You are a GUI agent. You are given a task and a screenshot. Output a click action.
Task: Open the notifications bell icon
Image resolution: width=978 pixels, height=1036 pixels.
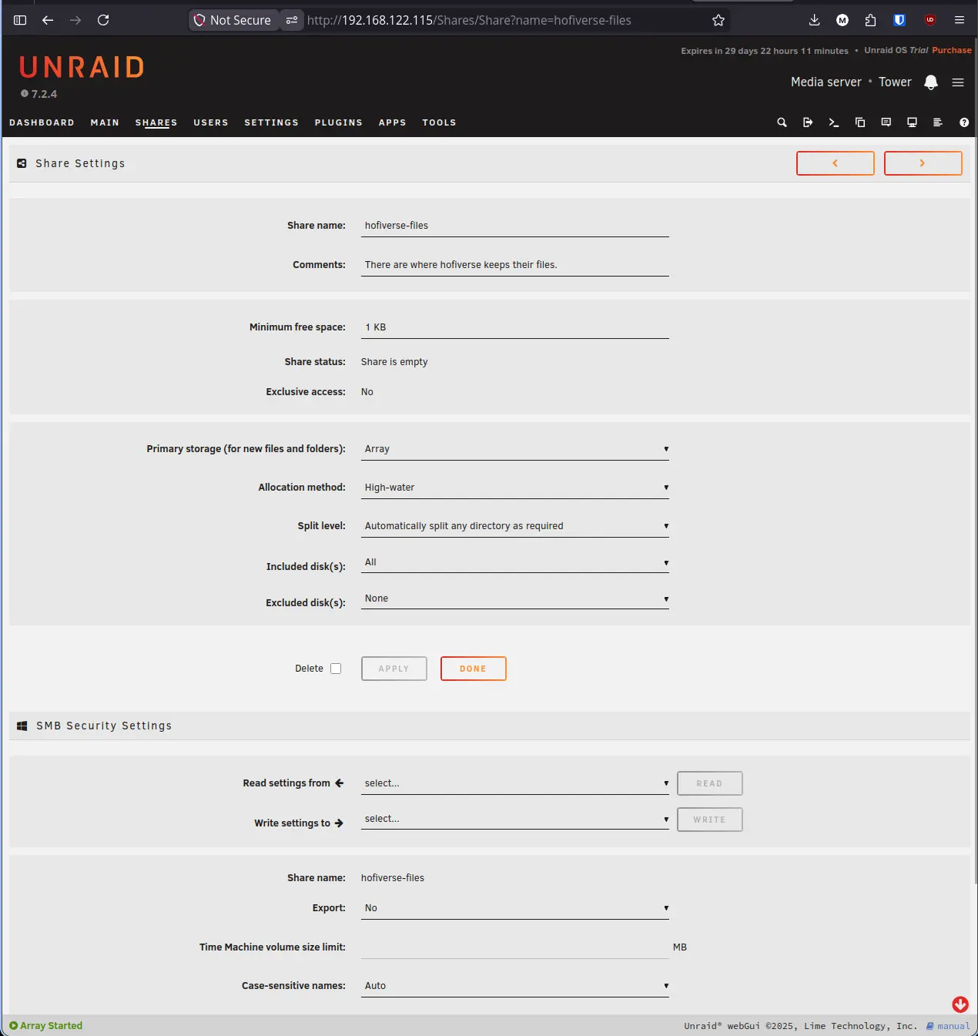pyautogui.click(x=931, y=82)
